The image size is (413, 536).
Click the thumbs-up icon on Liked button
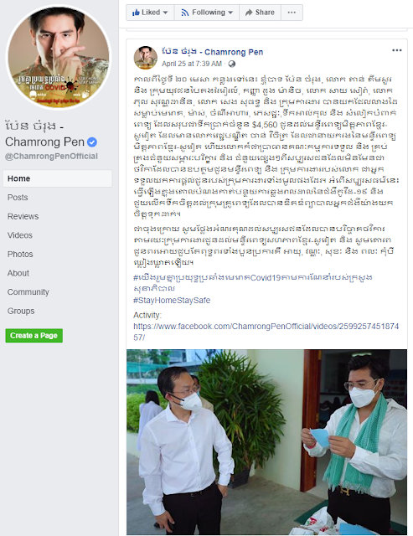136,13
